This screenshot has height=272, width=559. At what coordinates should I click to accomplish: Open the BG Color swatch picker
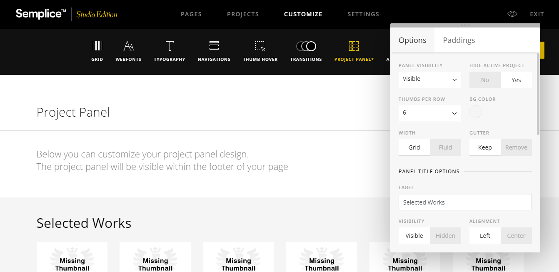pyautogui.click(x=475, y=112)
